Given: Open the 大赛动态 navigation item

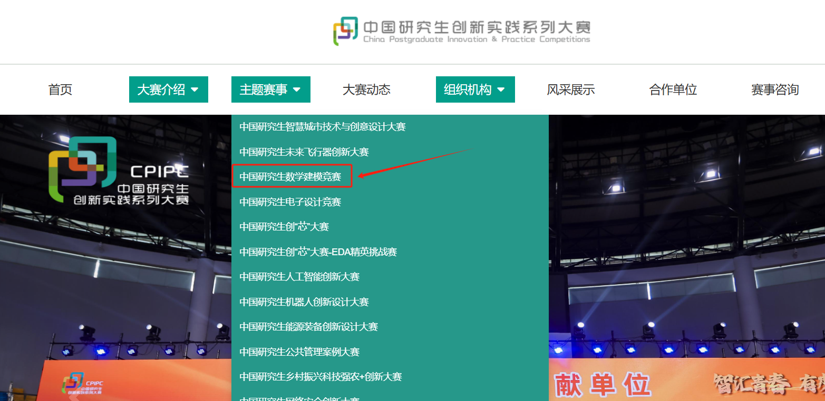Looking at the screenshot, I should pyautogui.click(x=366, y=89).
